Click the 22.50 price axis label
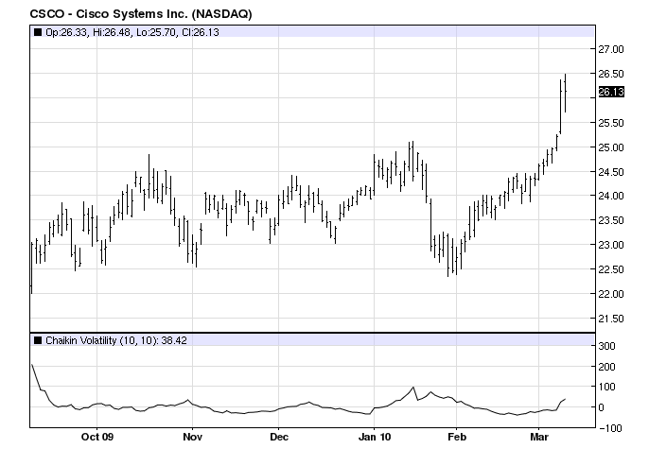Image resolution: width=649 pixels, height=449 pixels. 611,269
